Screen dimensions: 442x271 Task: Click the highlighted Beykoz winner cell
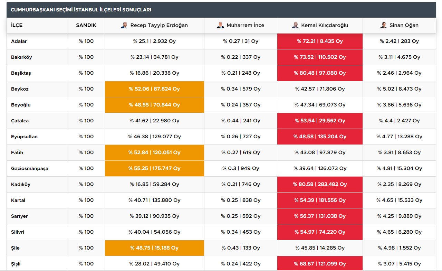tap(154, 89)
